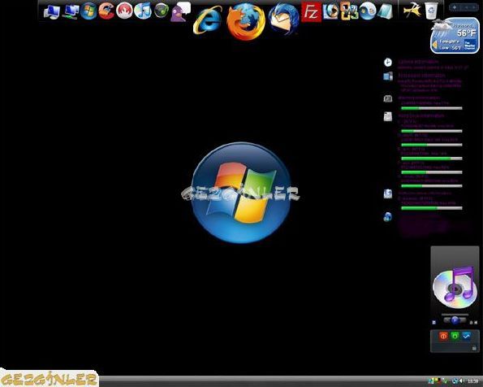Click the C: drive usage bar
483x387 pixels.
click(x=432, y=131)
